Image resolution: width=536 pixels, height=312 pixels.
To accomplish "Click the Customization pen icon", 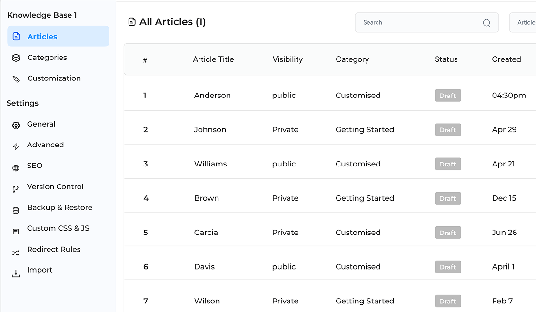I will pos(16,79).
